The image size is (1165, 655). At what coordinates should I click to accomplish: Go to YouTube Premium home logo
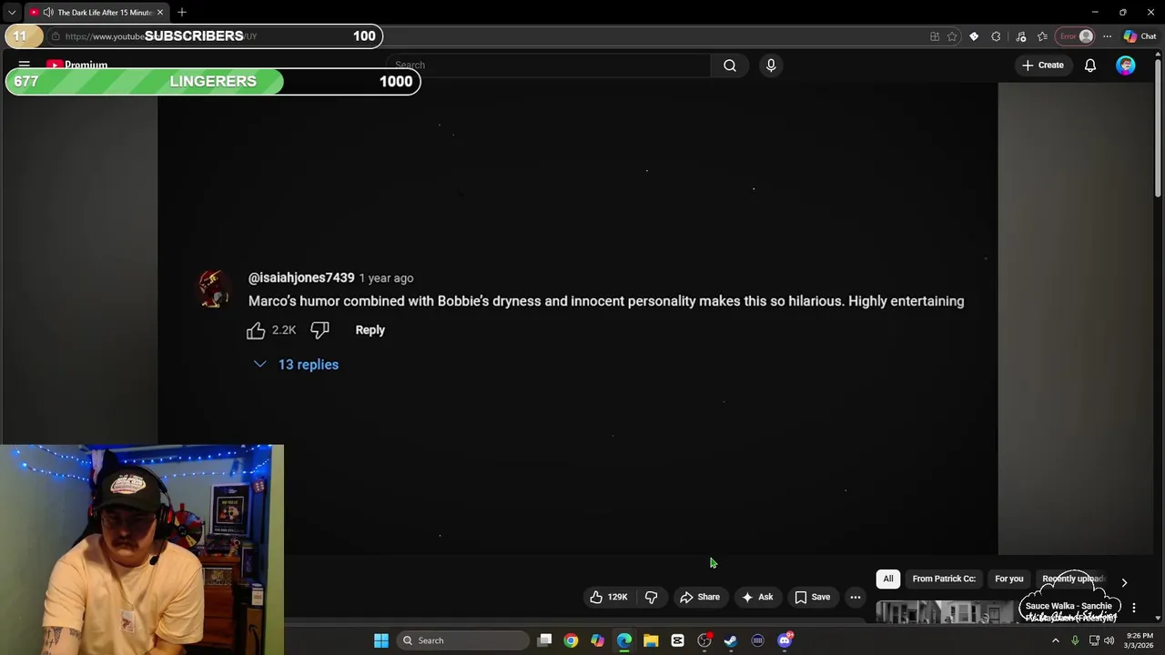[77, 65]
